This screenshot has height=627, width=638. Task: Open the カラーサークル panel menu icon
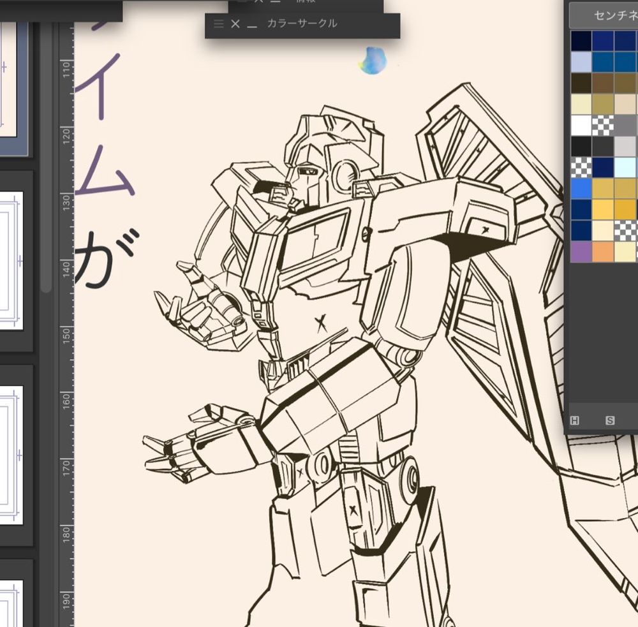pyautogui.click(x=218, y=24)
